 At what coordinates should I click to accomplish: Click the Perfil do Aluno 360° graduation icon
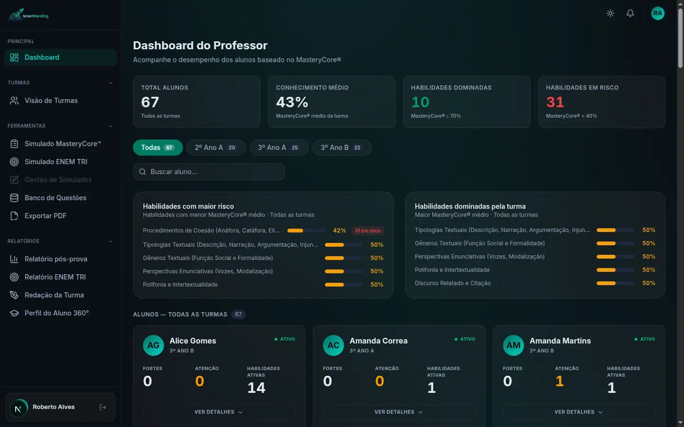[14, 313]
